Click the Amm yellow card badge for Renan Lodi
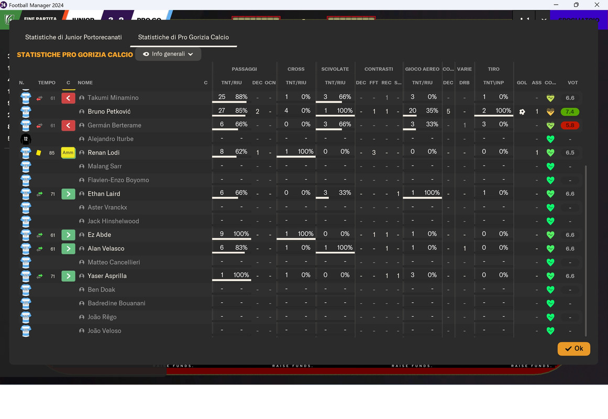The image size is (608, 419). coord(68,152)
